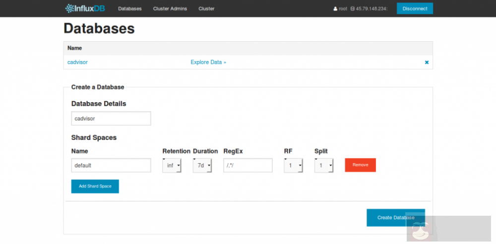Expand the Retention dropdown

172,165
